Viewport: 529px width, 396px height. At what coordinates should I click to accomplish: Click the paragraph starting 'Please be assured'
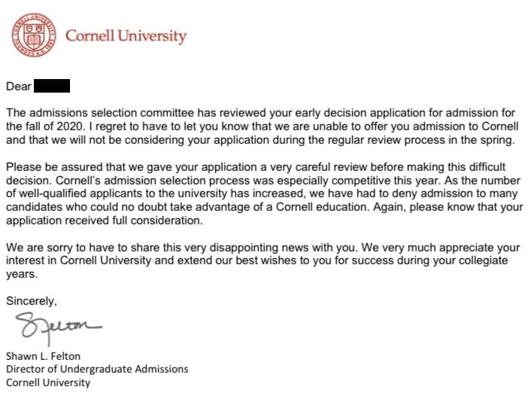click(x=265, y=193)
